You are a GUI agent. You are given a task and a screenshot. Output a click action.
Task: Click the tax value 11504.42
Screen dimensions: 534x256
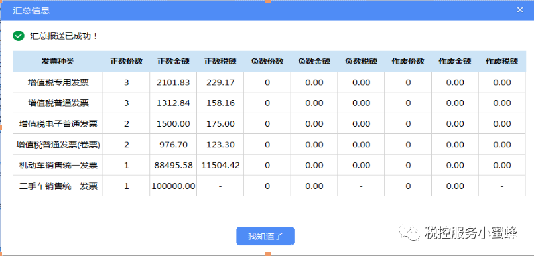(x=220, y=165)
